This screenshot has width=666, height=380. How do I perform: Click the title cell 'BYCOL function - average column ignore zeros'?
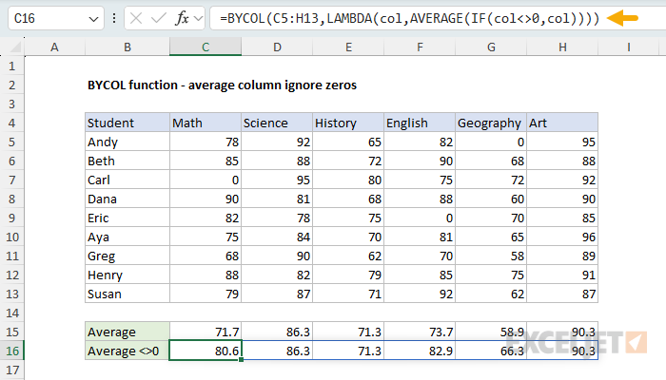[222, 85]
